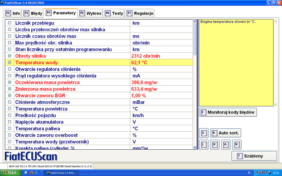
Task: Open Firefox from the quick launch bar
Action: (x=31, y=172)
